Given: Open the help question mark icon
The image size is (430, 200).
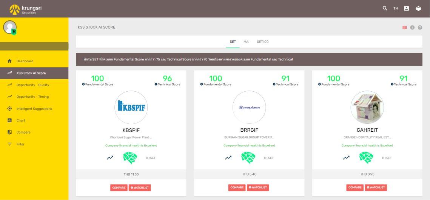Looking at the screenshot, I should click(x=420, y=28).
